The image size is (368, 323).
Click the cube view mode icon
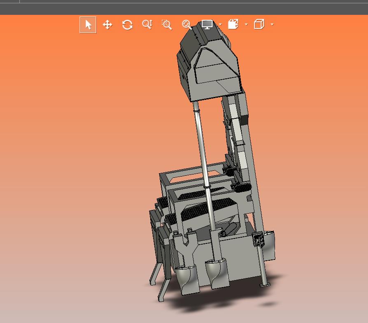259,25
